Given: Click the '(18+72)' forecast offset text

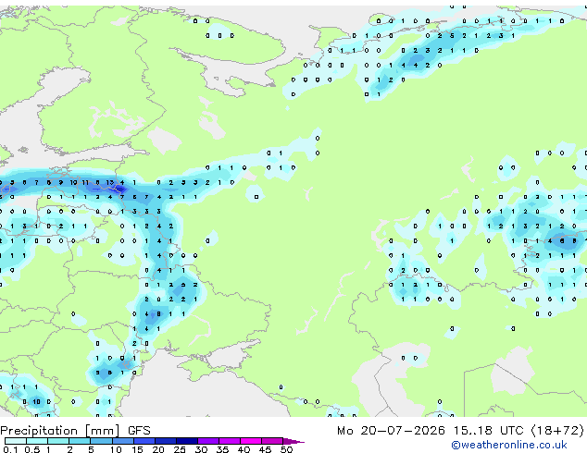Looking at the screenshot, I should pos(557,431).
